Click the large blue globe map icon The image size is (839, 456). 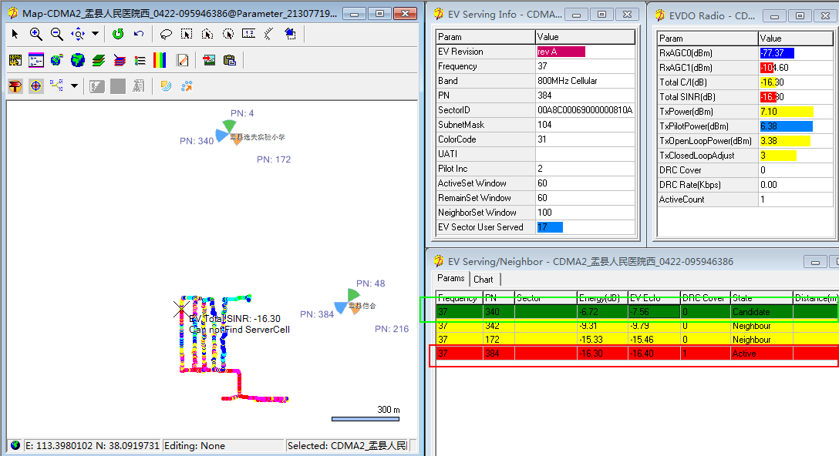[78, 60]
